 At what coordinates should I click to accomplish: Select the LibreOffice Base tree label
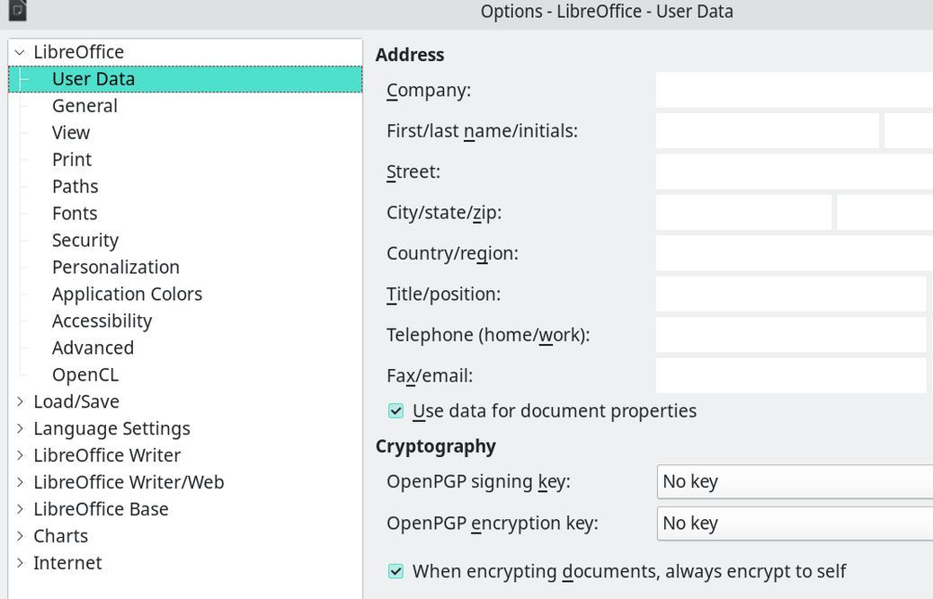click(x=102, y=509)
